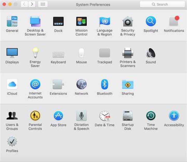Focus the Search field

click(x=162, y=4)
